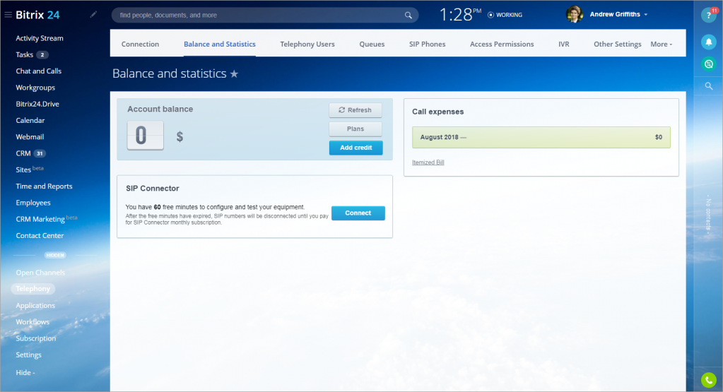Go to Employees section
The image size is (723, 392).
pyautogui.click(x=33, y=203)
